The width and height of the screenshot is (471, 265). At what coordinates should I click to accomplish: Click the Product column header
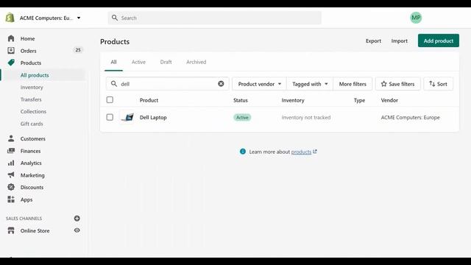tap(149, 100)
